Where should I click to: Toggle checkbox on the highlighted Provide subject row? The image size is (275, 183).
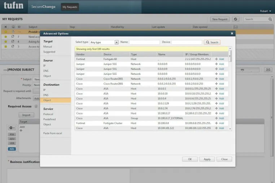[x=6, y=32]
